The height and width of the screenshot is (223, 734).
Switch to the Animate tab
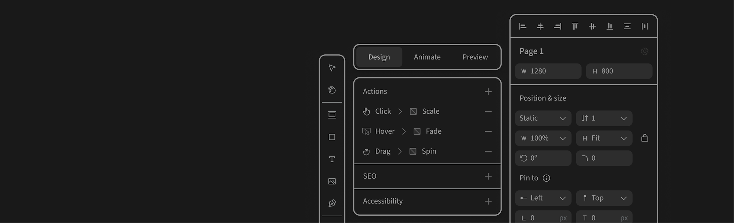pyautogui.click(x=427, y=57)
